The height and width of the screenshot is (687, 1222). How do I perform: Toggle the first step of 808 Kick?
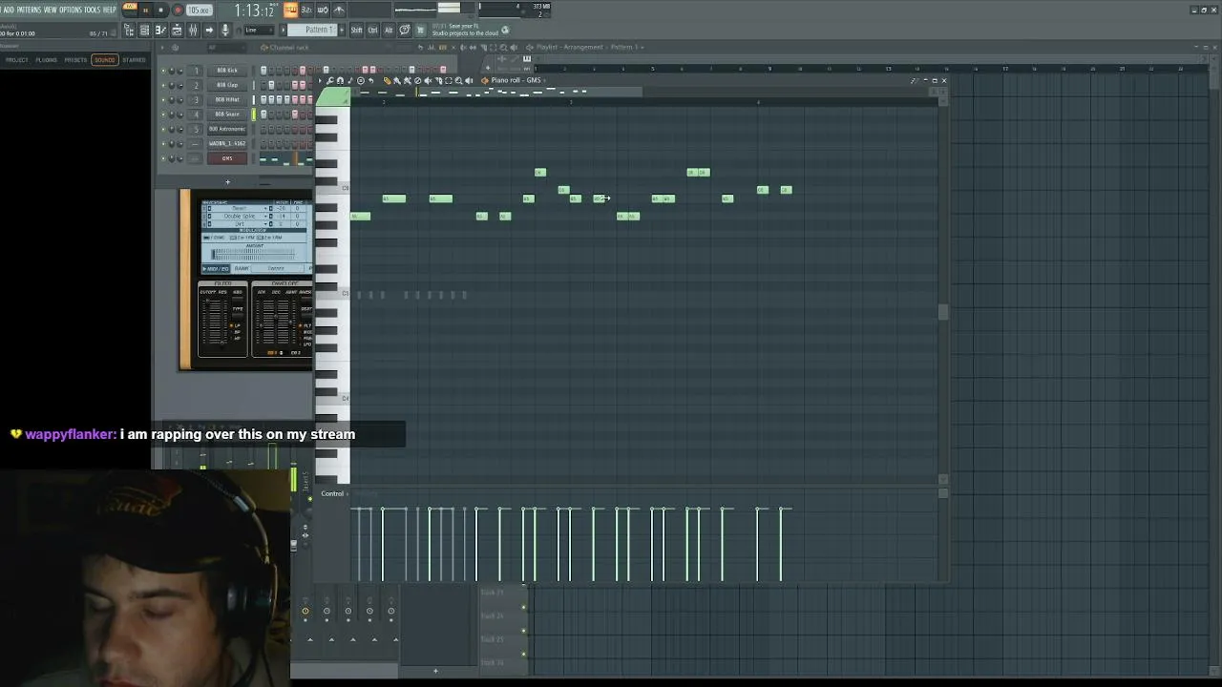263,71
